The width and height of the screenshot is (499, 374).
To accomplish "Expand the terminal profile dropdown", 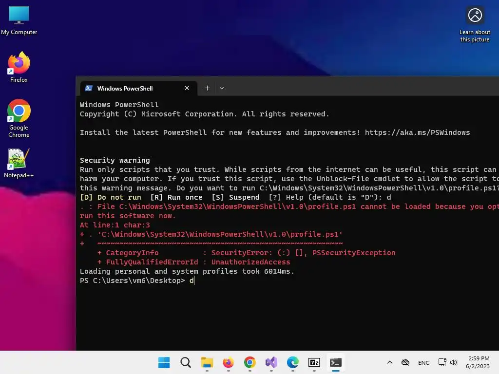I will tap(222, 88).
